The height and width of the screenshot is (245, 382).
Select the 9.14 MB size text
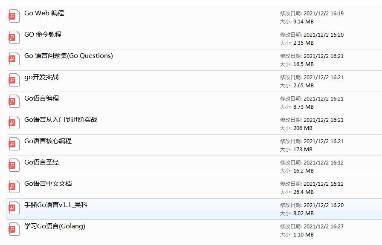point(304,21)
